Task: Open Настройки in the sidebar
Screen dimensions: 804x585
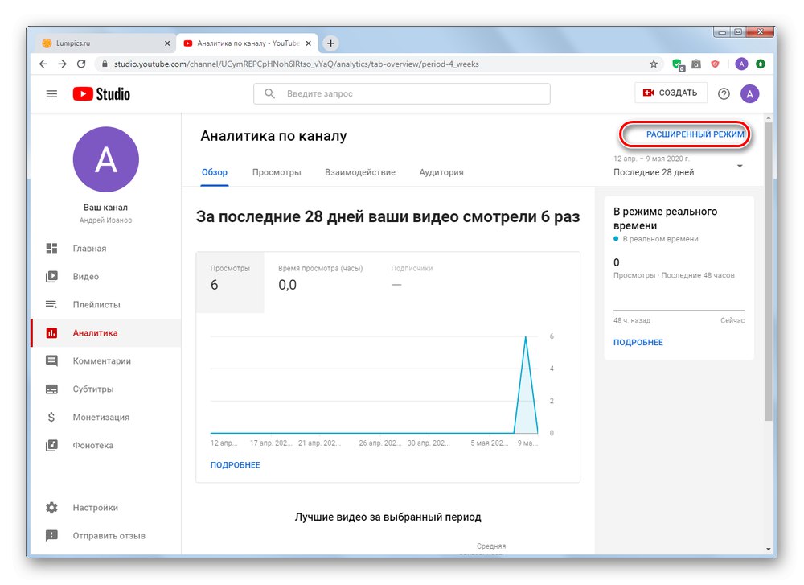Action: coord(105,508)
